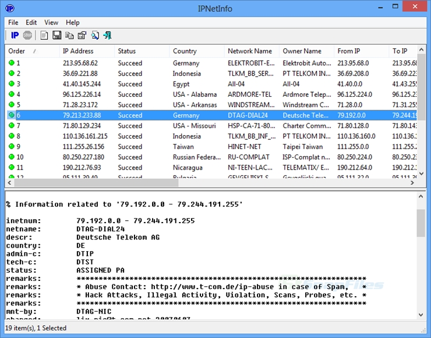Click the Exit door toolbar icon
Screen dimensions: 431x338
tap(108, 35)
